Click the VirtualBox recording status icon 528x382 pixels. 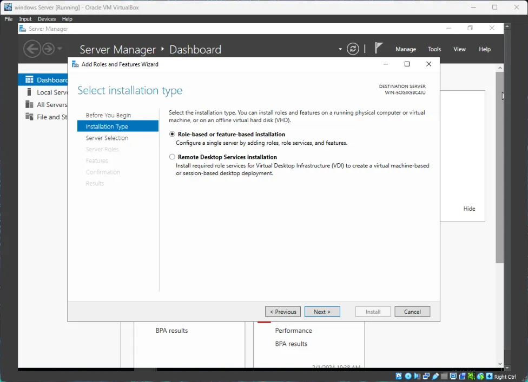[x=462, y=376]
